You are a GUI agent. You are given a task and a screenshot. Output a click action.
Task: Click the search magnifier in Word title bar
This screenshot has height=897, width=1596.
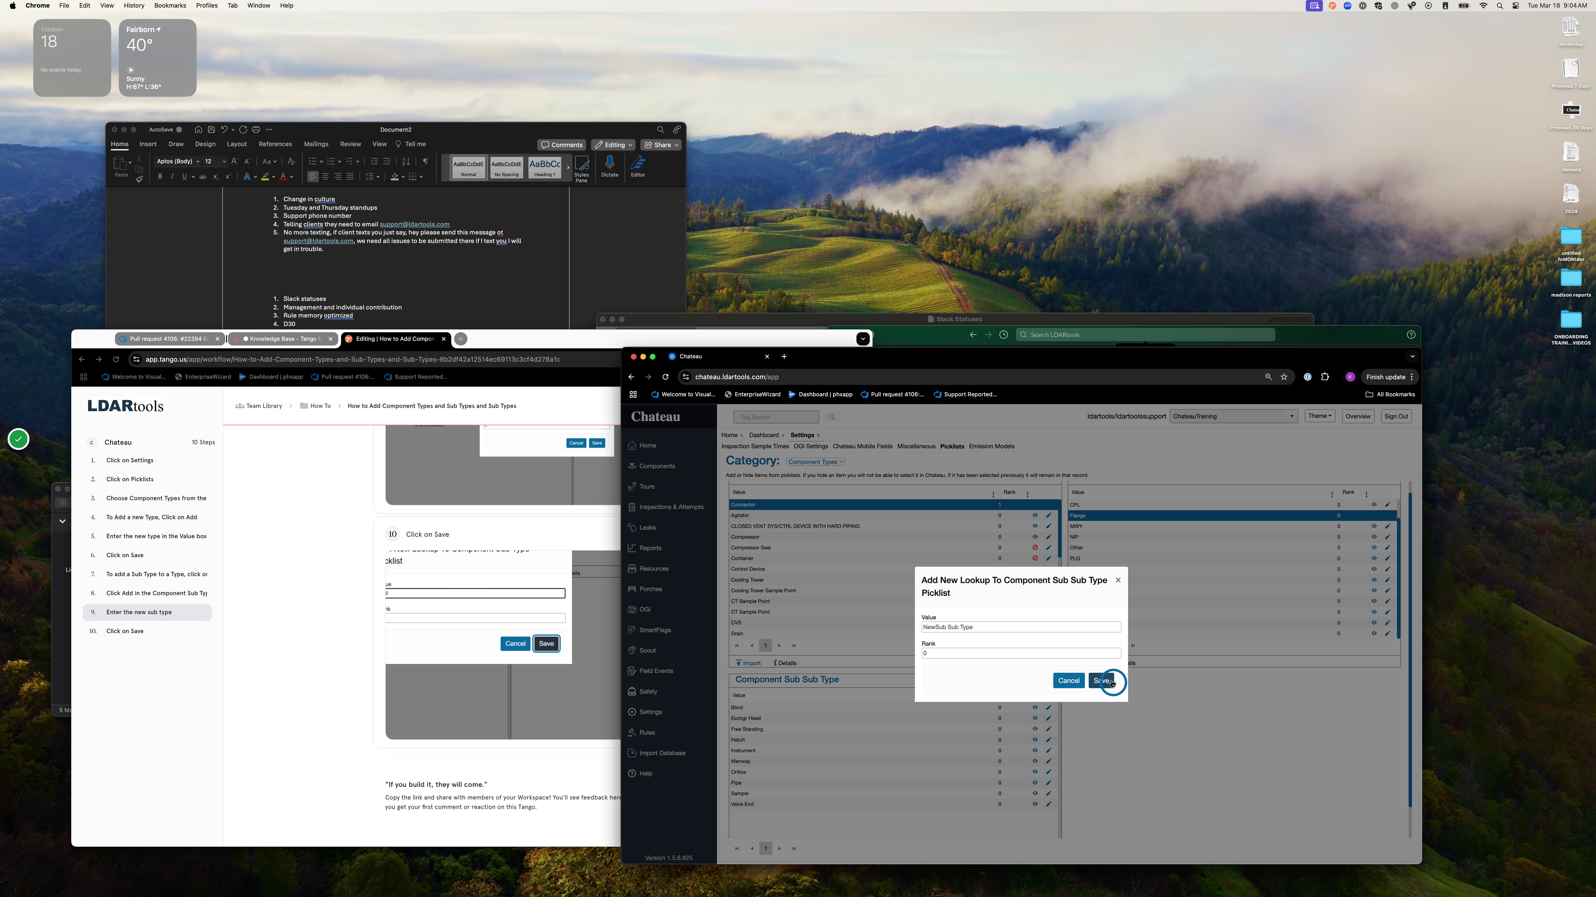[660, 130]
